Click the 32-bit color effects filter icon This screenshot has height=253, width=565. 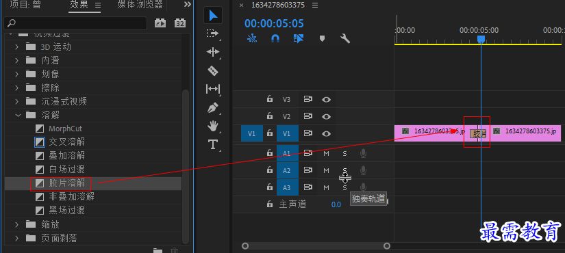pyautogui.click(x=180, y=23)
